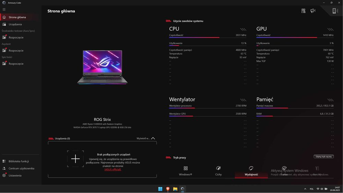Click the ROG Strix device name
Image resolution: width=343 pixels, height=193 pixels.
102,120
